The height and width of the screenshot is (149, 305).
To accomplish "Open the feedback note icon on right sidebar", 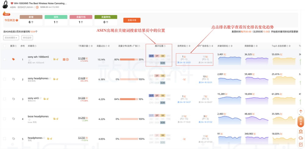I will pos(301,144).
